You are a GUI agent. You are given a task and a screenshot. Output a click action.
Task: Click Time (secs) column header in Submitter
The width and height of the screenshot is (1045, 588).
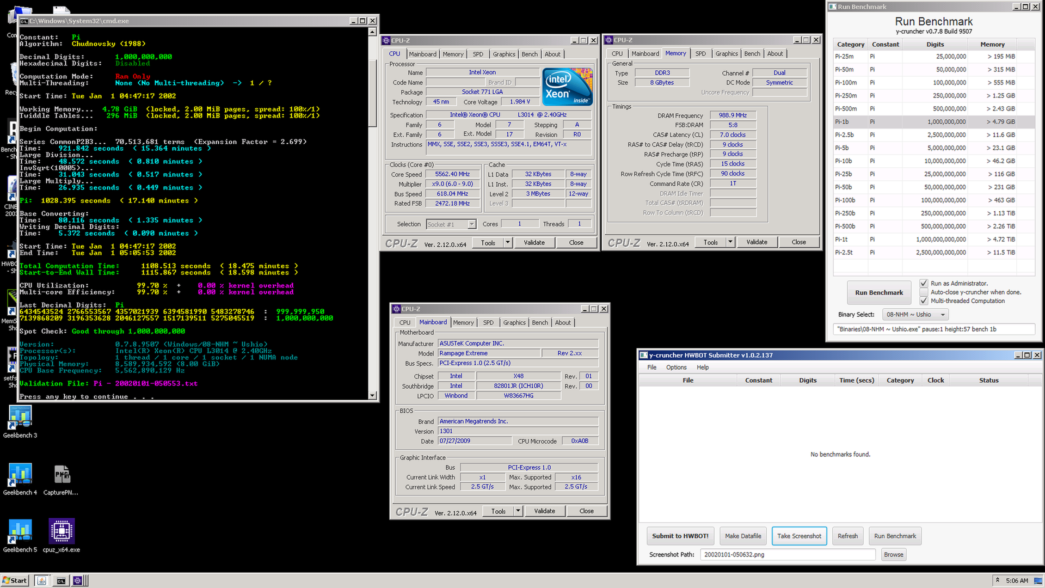coord(856,381)
